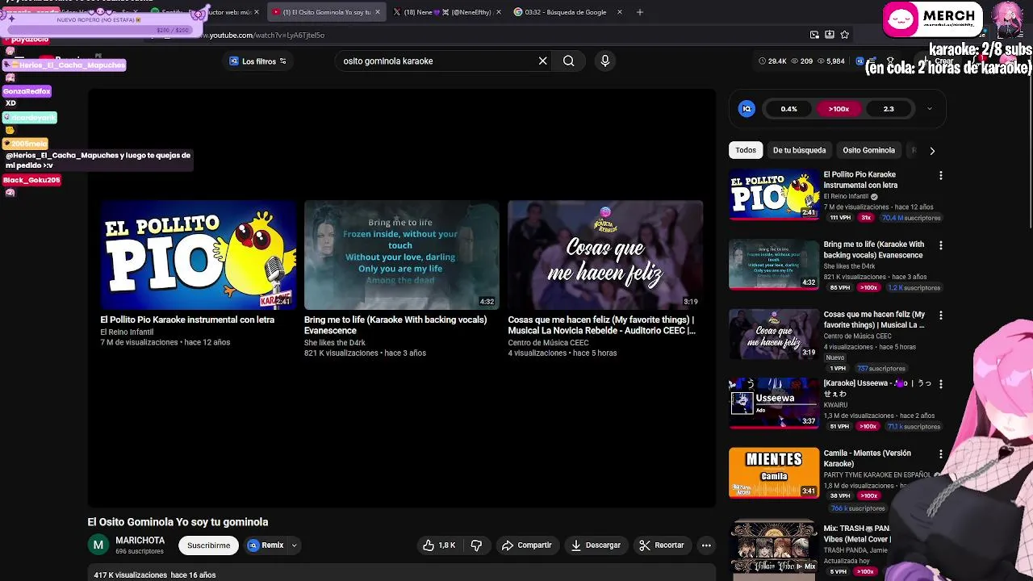1033x581 pixels.
Task: Bookmark this page with the star icon
Action: (845, 35)
